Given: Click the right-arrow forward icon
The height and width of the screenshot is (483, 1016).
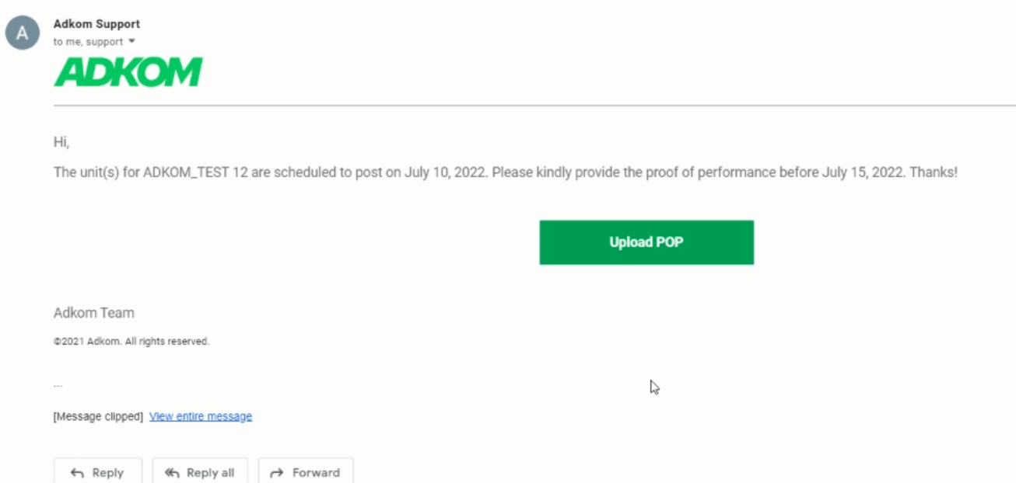Looking at the screenshot, I should [x=276, y=472].
